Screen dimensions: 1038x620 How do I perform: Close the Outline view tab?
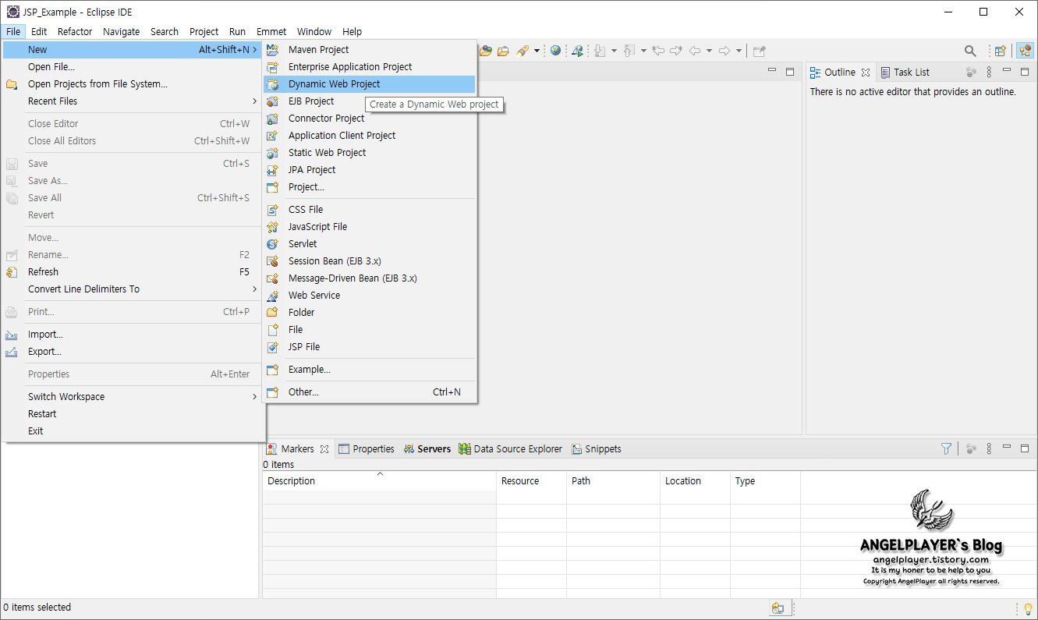pyautogui.click(x=866, y=73)
